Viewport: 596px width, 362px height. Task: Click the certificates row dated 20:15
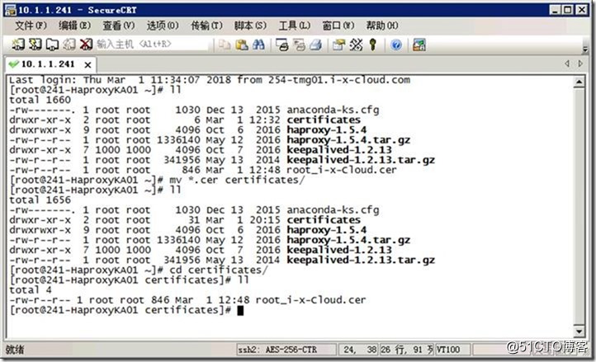pyautogui.click(x=185, y=220)
